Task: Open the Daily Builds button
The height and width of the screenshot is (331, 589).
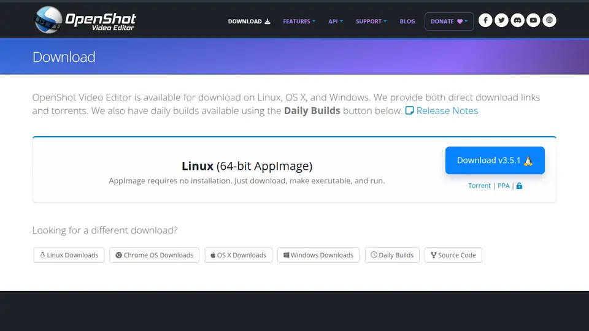Action: click(392, 255)
